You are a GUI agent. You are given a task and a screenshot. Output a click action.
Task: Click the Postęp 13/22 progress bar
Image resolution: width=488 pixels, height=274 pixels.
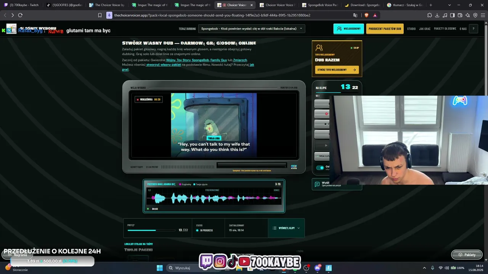click(x=152, y=230)
